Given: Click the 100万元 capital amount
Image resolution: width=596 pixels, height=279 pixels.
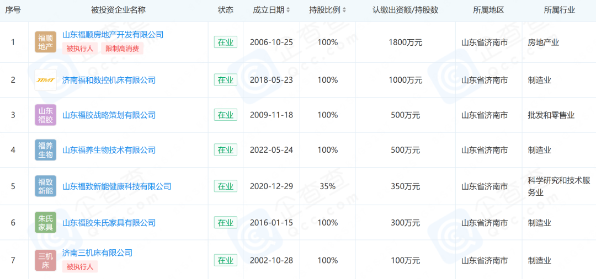Looking at the screenshot, I should [405, 260].
